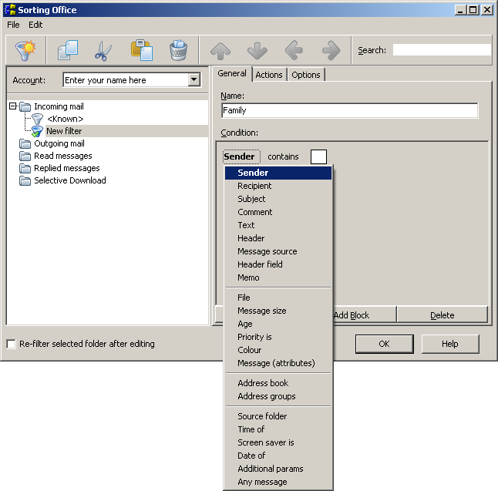Open the Edit menu

tap(36, 25)
